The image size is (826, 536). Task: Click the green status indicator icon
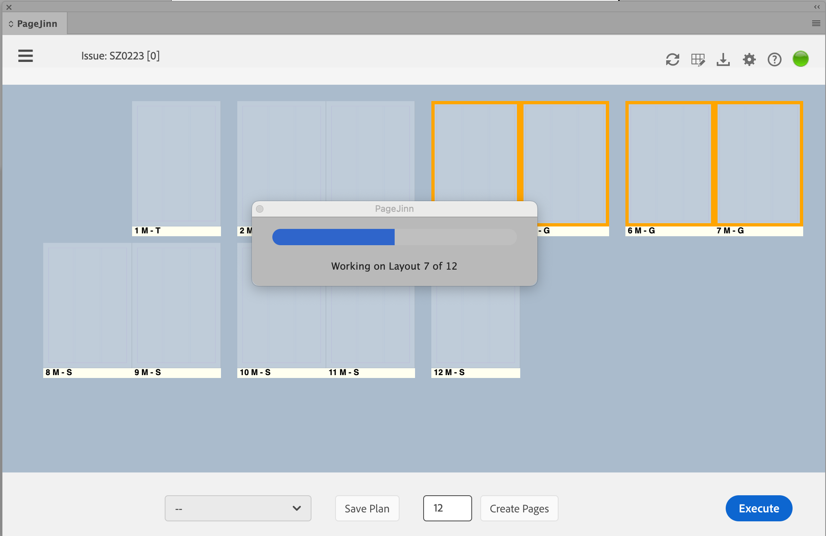[x=801, y=58]
